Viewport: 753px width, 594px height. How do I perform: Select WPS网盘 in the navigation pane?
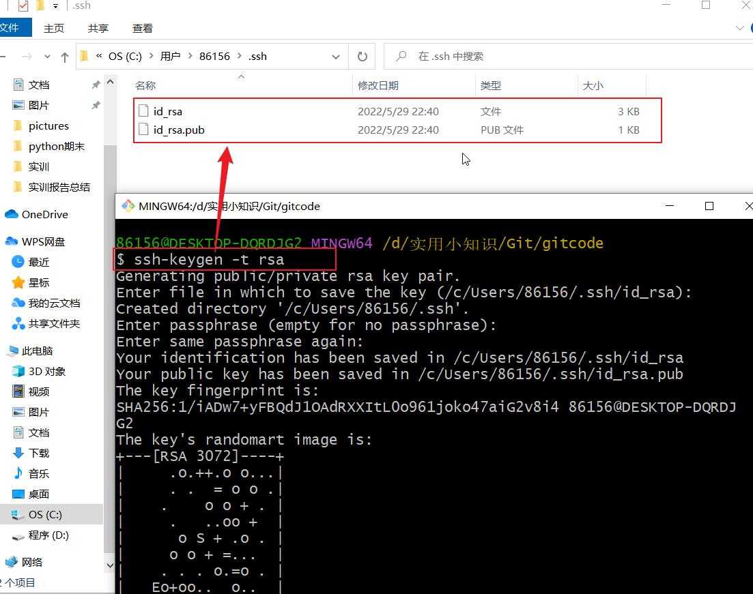pos(43,242)
